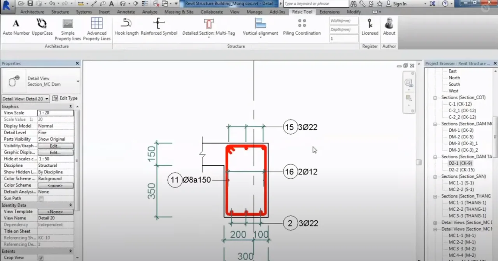Click Edit button for Visibility/Graphics

click(x=55, y=146)
